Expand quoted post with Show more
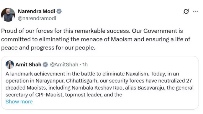The width and height of the screenshot is (203, 114). pos(19,102)
